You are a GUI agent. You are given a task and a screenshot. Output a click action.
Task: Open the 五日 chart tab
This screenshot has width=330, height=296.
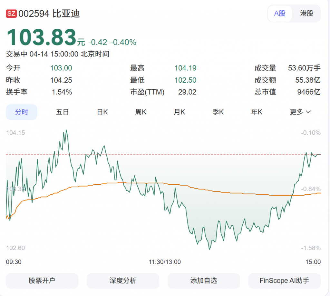pyautogui.click(x=62, y=112)
